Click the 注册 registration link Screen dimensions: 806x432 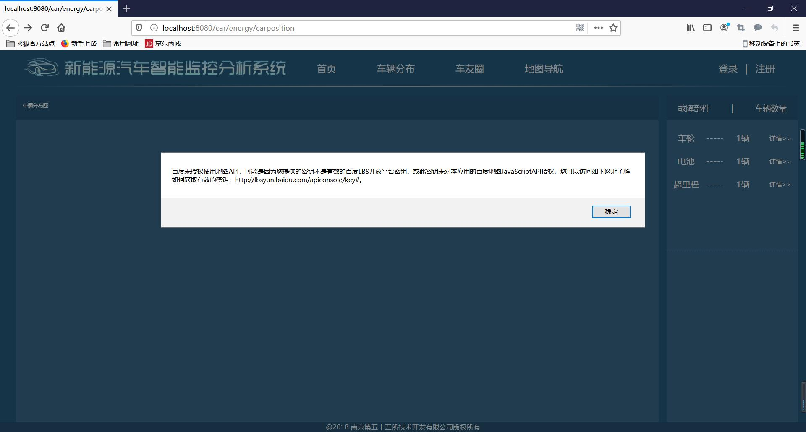point(765,69)
